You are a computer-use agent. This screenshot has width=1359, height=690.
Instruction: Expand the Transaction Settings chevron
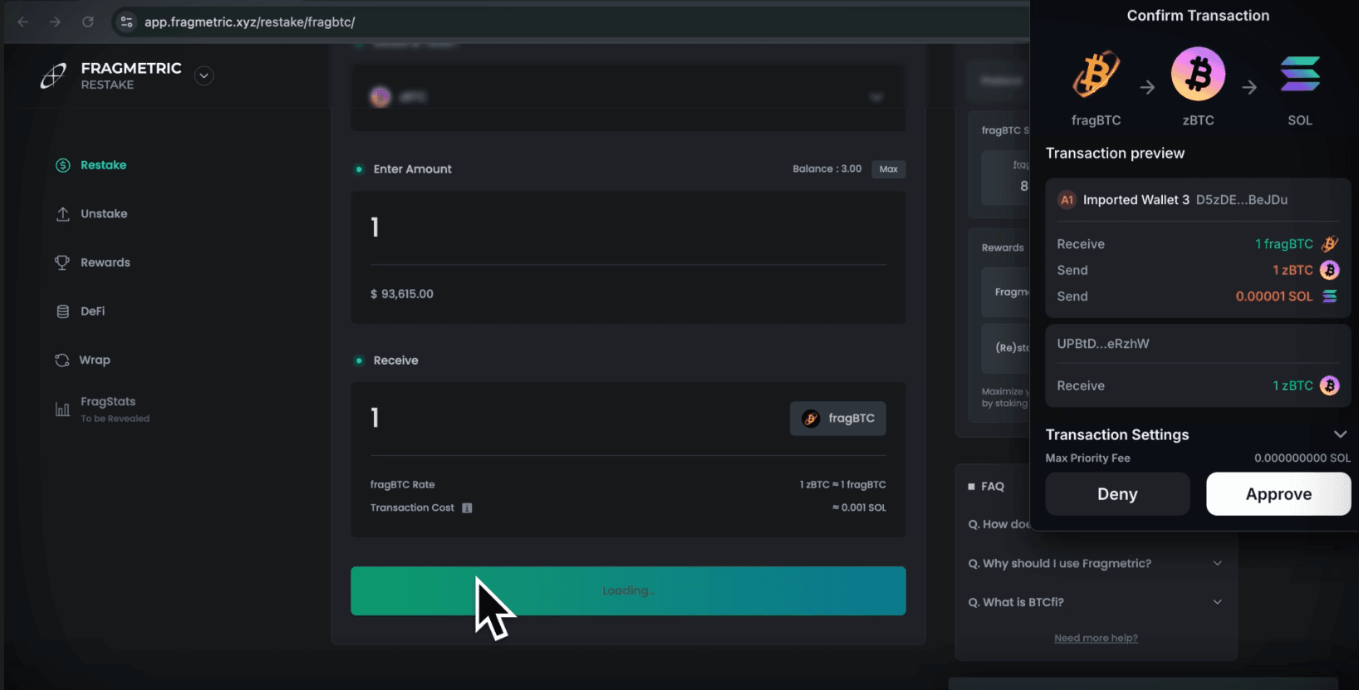(1340, 434)
